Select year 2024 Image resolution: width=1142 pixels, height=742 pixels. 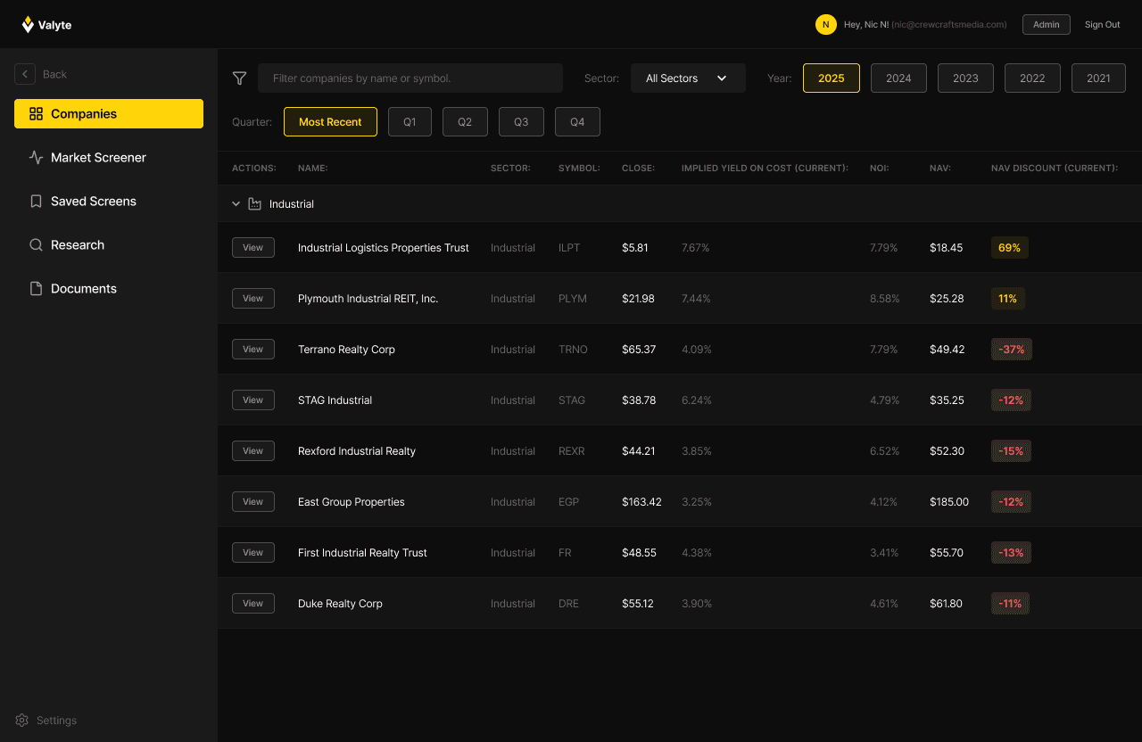(x=898, y=78)
